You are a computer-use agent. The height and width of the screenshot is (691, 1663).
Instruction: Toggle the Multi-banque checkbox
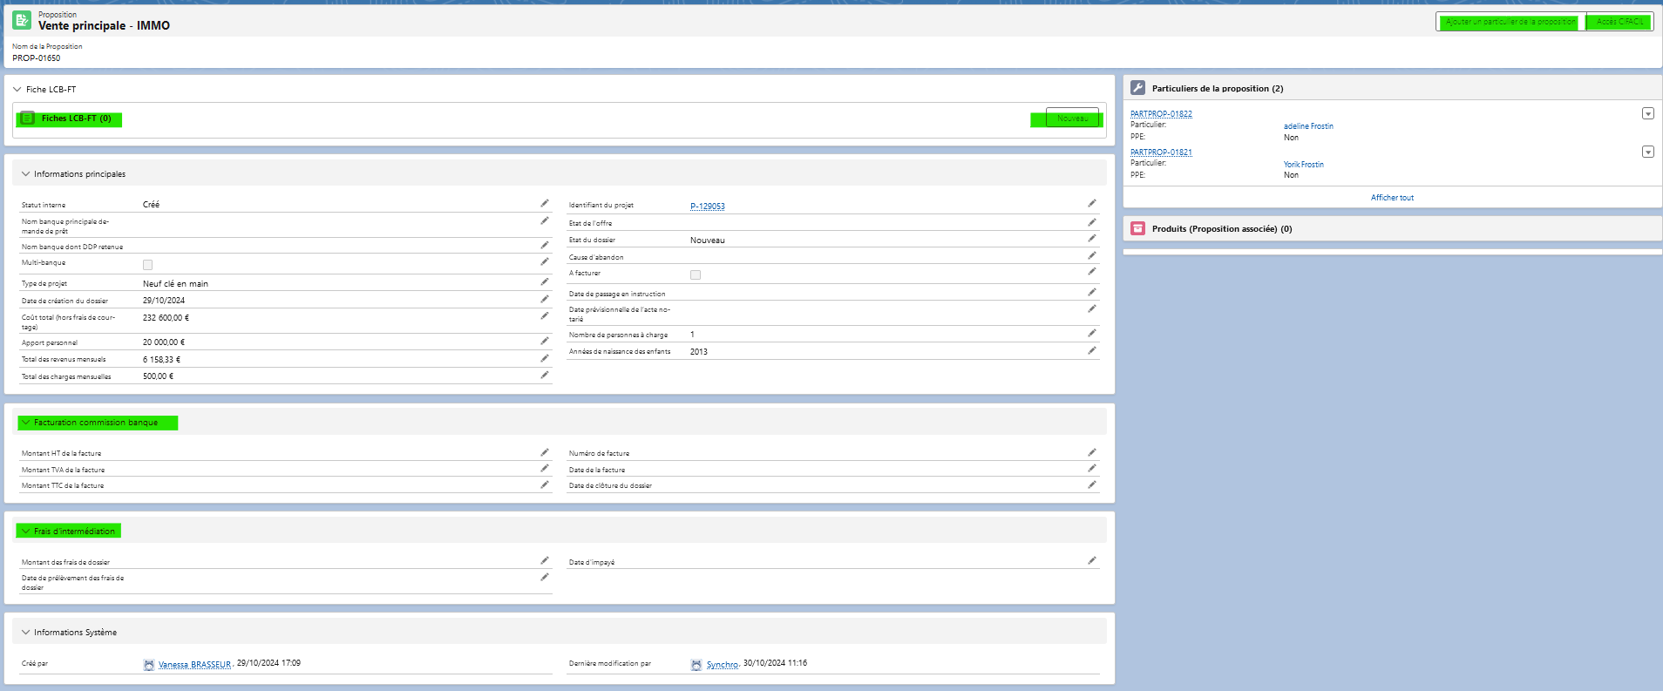(x=147, y=265)
